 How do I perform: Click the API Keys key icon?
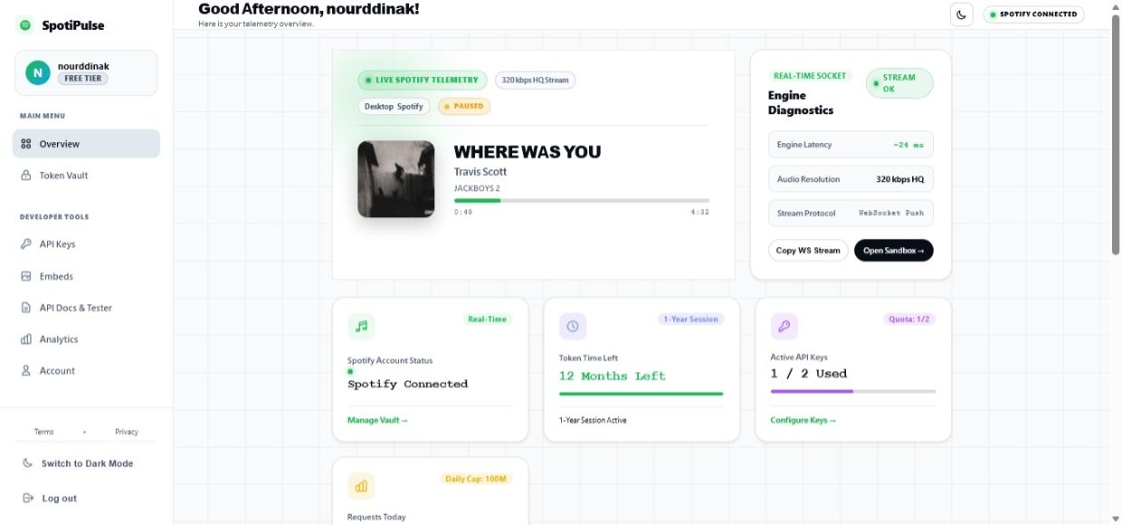coord(26,244)
